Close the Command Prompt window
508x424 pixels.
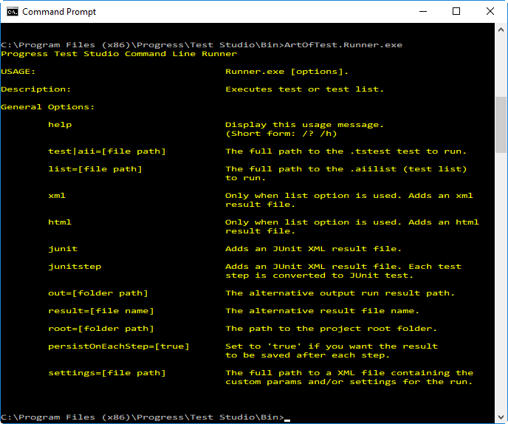coord(490,12)
